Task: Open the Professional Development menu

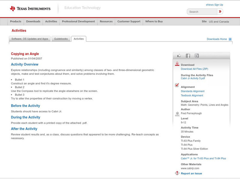Action: 78,22
